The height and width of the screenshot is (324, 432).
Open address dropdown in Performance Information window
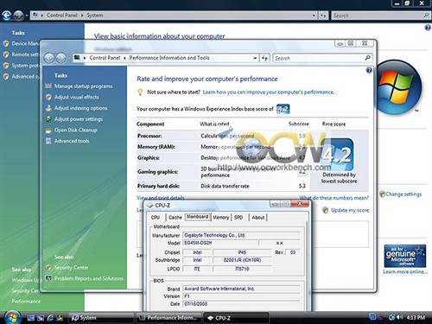pos(255,58)
